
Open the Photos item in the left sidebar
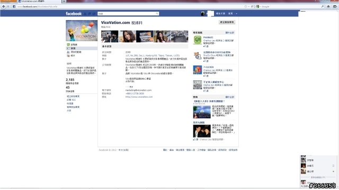click(x=71, y=55)
